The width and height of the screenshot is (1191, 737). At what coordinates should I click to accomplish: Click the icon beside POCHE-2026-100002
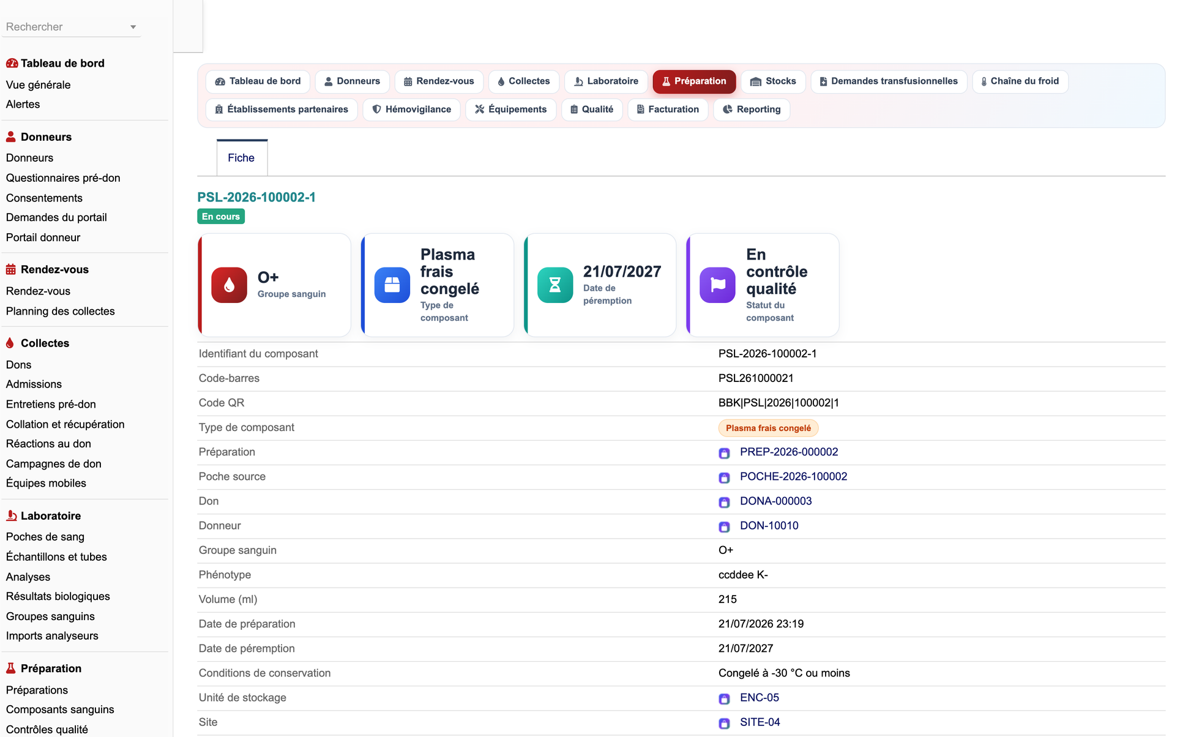[x=724, y=477]
